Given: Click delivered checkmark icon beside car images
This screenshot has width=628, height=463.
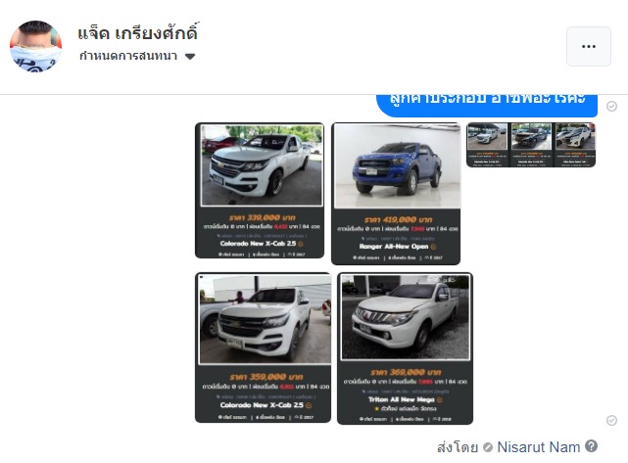Looking at the screenshot, I should 611,420.
